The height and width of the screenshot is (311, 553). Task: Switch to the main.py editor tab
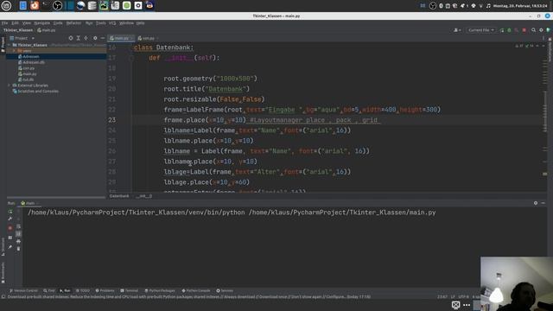pyautogui.click(x=121, y=38)
